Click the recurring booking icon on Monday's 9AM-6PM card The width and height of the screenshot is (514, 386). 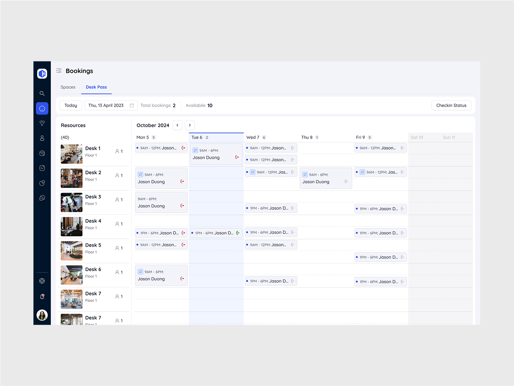[x=140, y=174]
